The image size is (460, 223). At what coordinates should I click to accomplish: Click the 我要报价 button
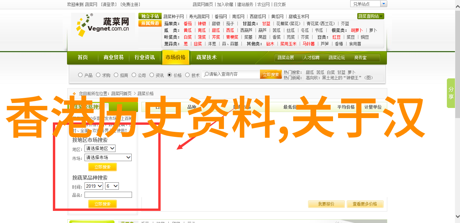tap(326, 204)
